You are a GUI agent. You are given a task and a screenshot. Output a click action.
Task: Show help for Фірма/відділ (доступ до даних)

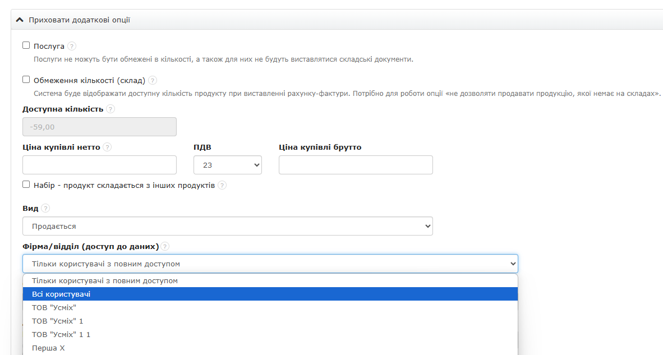[x=165, y=246]
